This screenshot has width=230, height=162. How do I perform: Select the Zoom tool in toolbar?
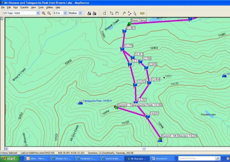click(x=112, y=13)
